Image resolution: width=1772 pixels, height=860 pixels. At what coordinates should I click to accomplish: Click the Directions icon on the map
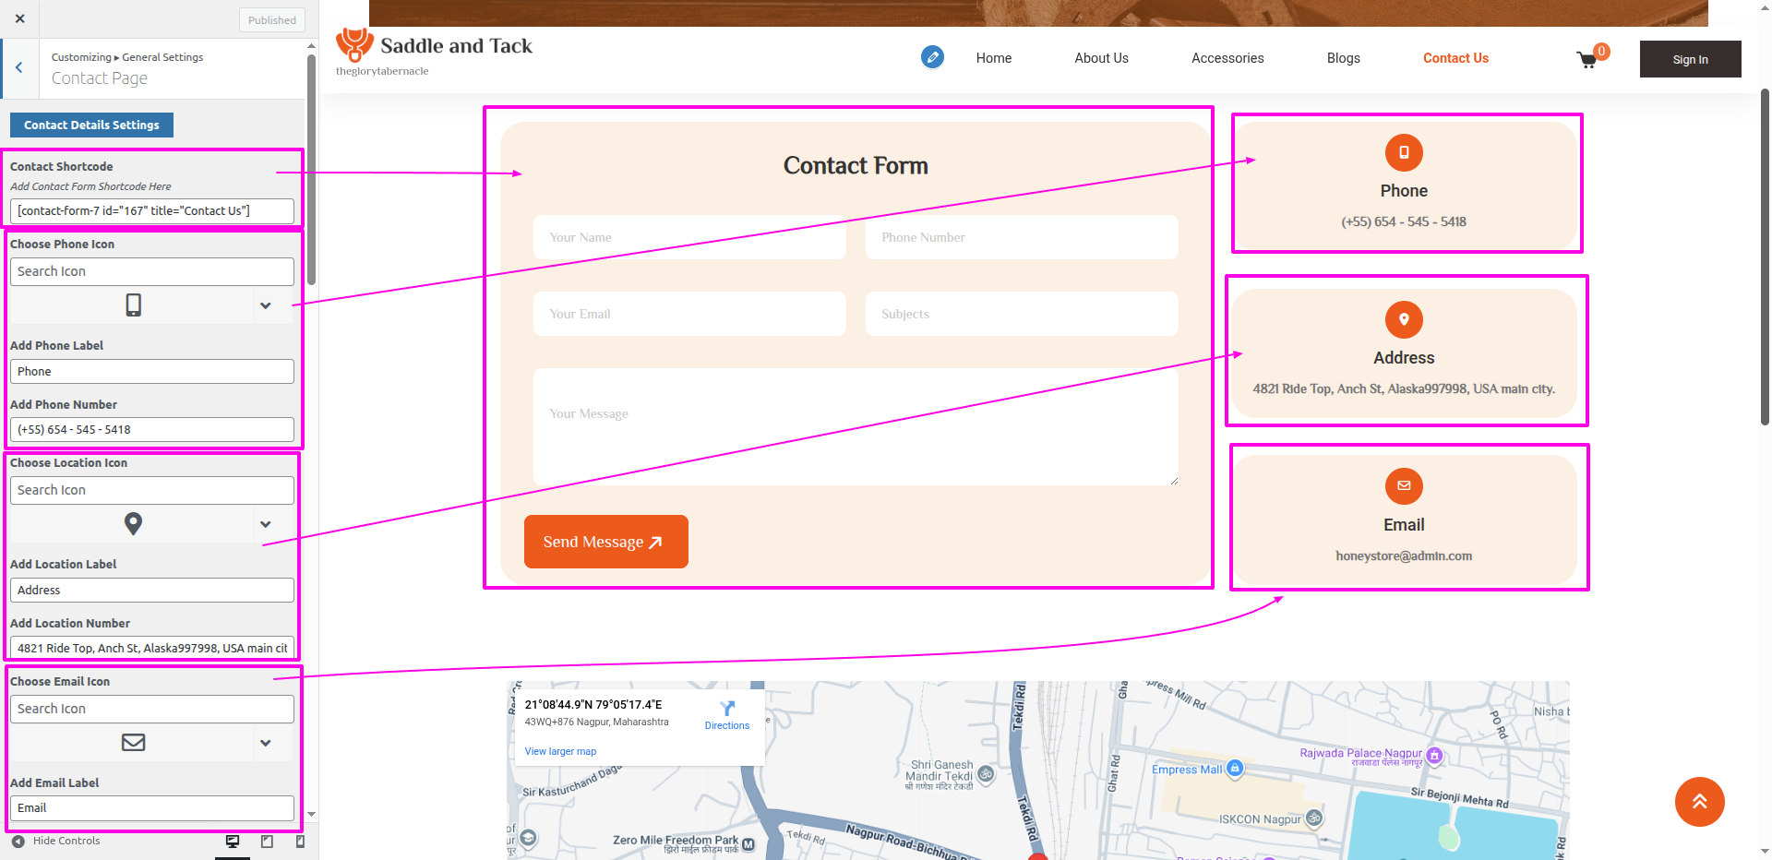click(727, 709)
